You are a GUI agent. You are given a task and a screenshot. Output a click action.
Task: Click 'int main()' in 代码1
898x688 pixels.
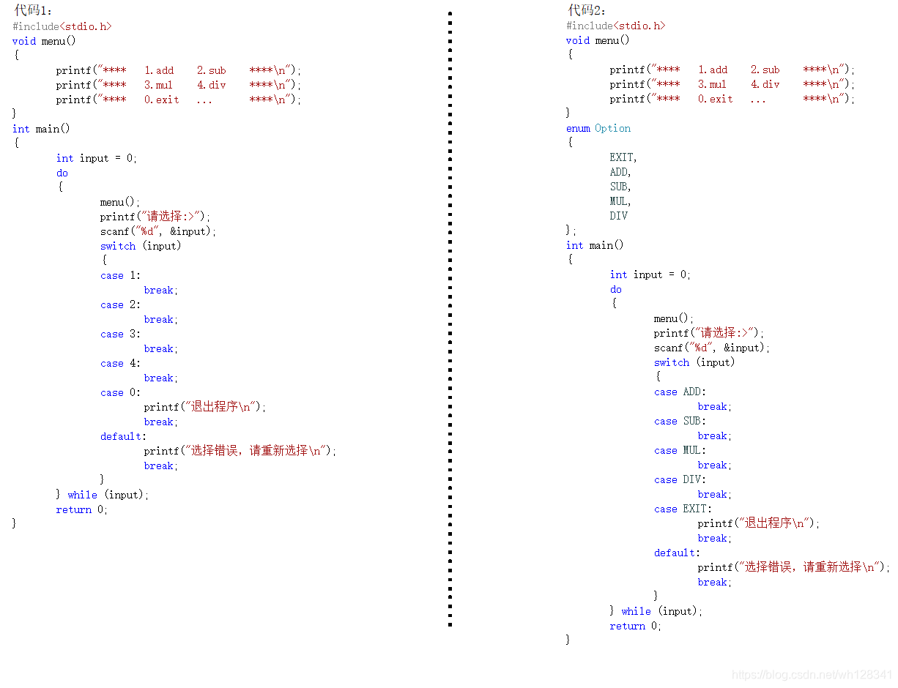[x=41, y=129]
